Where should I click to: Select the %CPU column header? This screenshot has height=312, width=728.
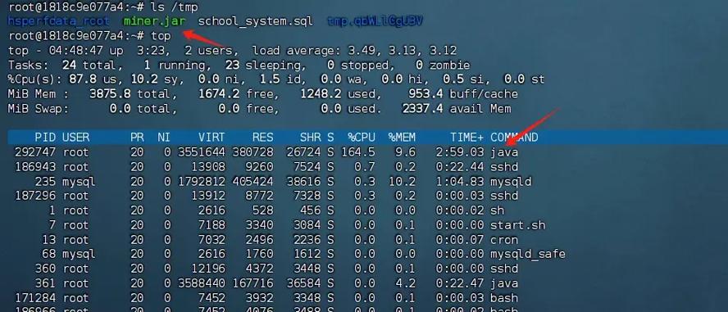[362, 138]
